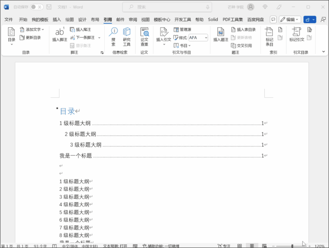The height and width of the screenshot is (248, 329).
Task: Open the 插入 ribbon tab
Action: click(x=57, y=20)
